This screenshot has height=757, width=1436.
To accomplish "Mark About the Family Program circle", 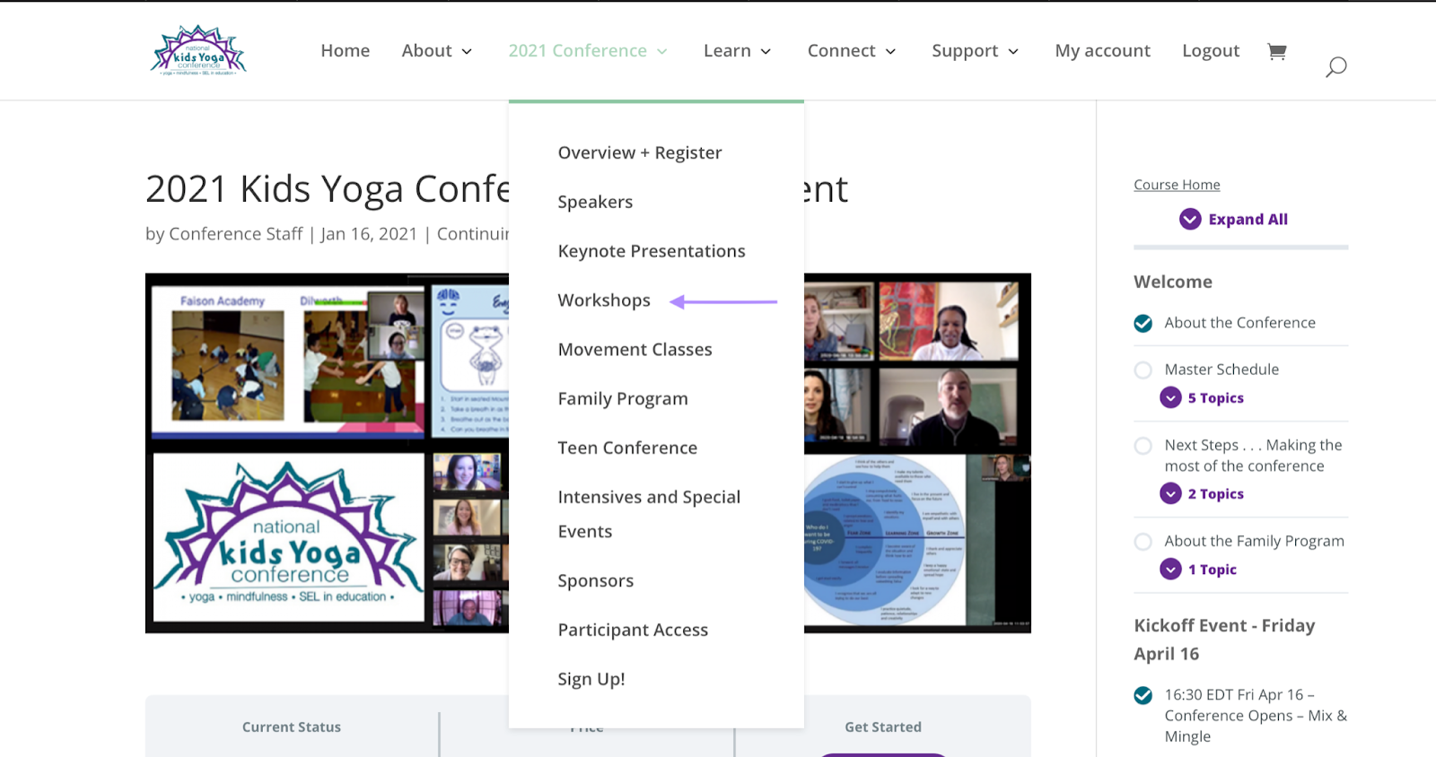I will tap(1143, 542).
